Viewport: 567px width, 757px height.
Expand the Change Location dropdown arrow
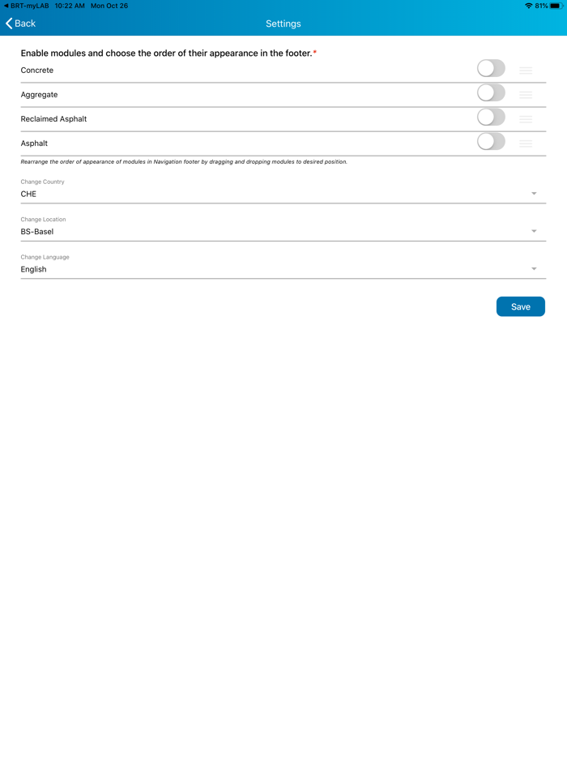pyautogui.click(x=534, y=232)
